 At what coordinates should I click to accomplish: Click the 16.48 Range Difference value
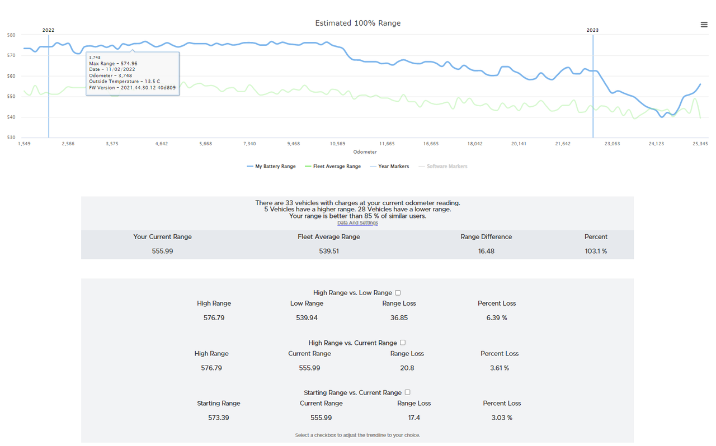(x=486, y=252)
